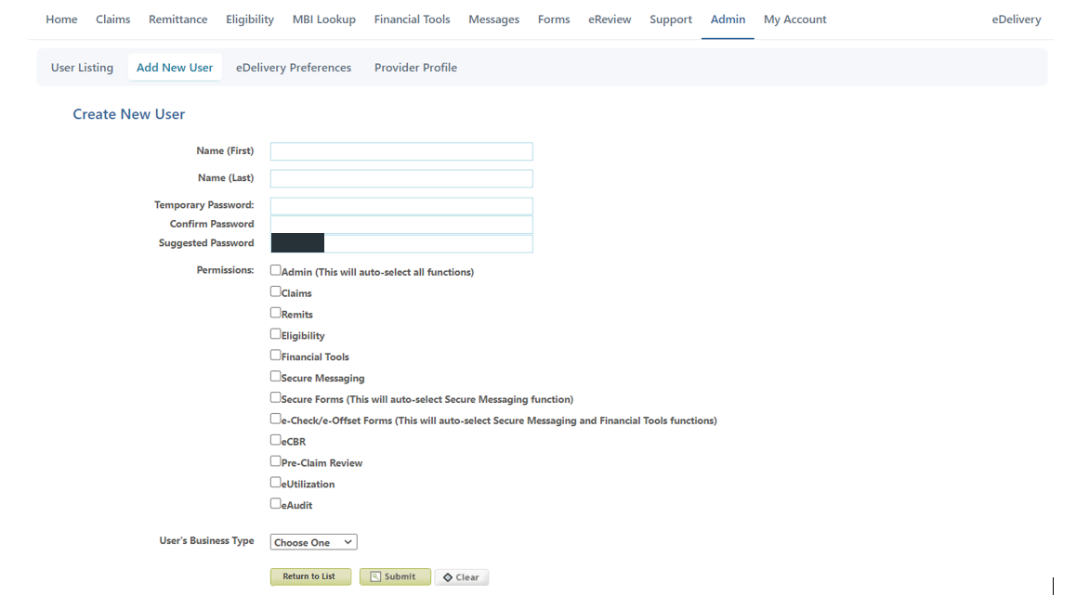Screen dimensions: 1076x595
Task: Select the Add New User tab
Action: click(x=175, y=67)
